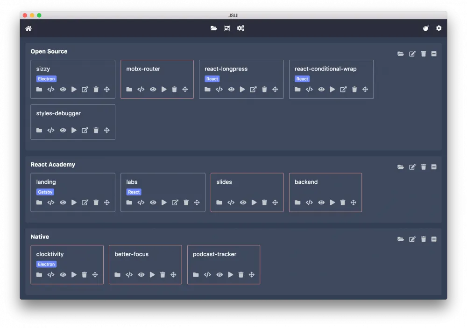Open settings gear in top right

439,28
